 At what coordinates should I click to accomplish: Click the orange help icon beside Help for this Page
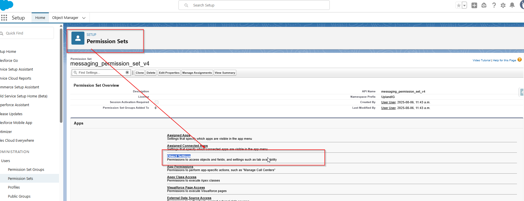pos(519,60)
